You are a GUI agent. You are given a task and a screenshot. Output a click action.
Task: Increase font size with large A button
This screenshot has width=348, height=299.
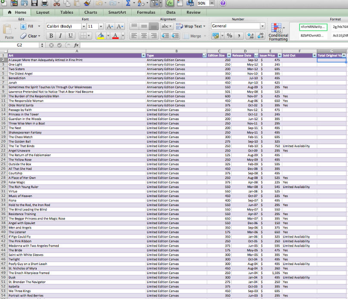coord(110,26)
